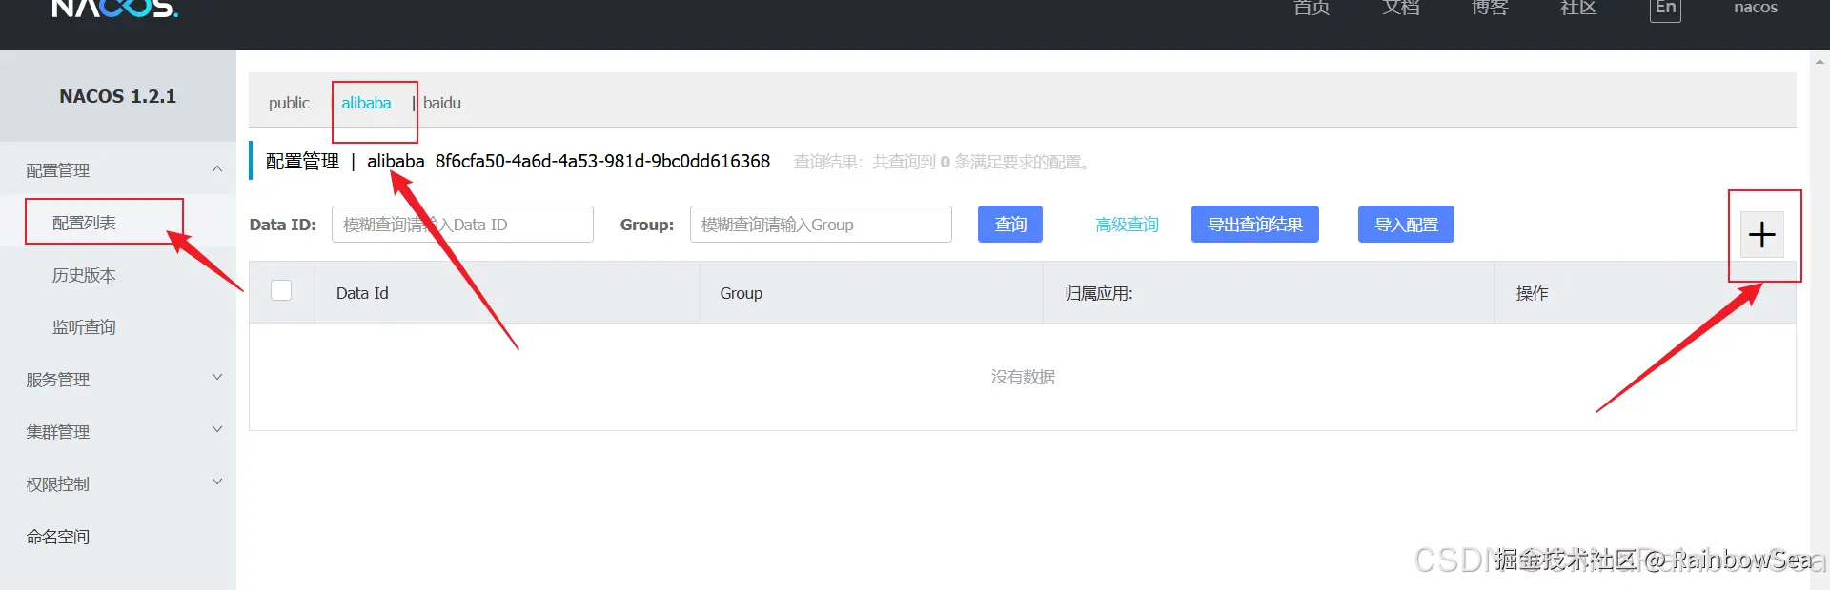1830x590 pixels.
Task: Open the 高级查询 advanced query link
Action: (x=1127, y=225)
